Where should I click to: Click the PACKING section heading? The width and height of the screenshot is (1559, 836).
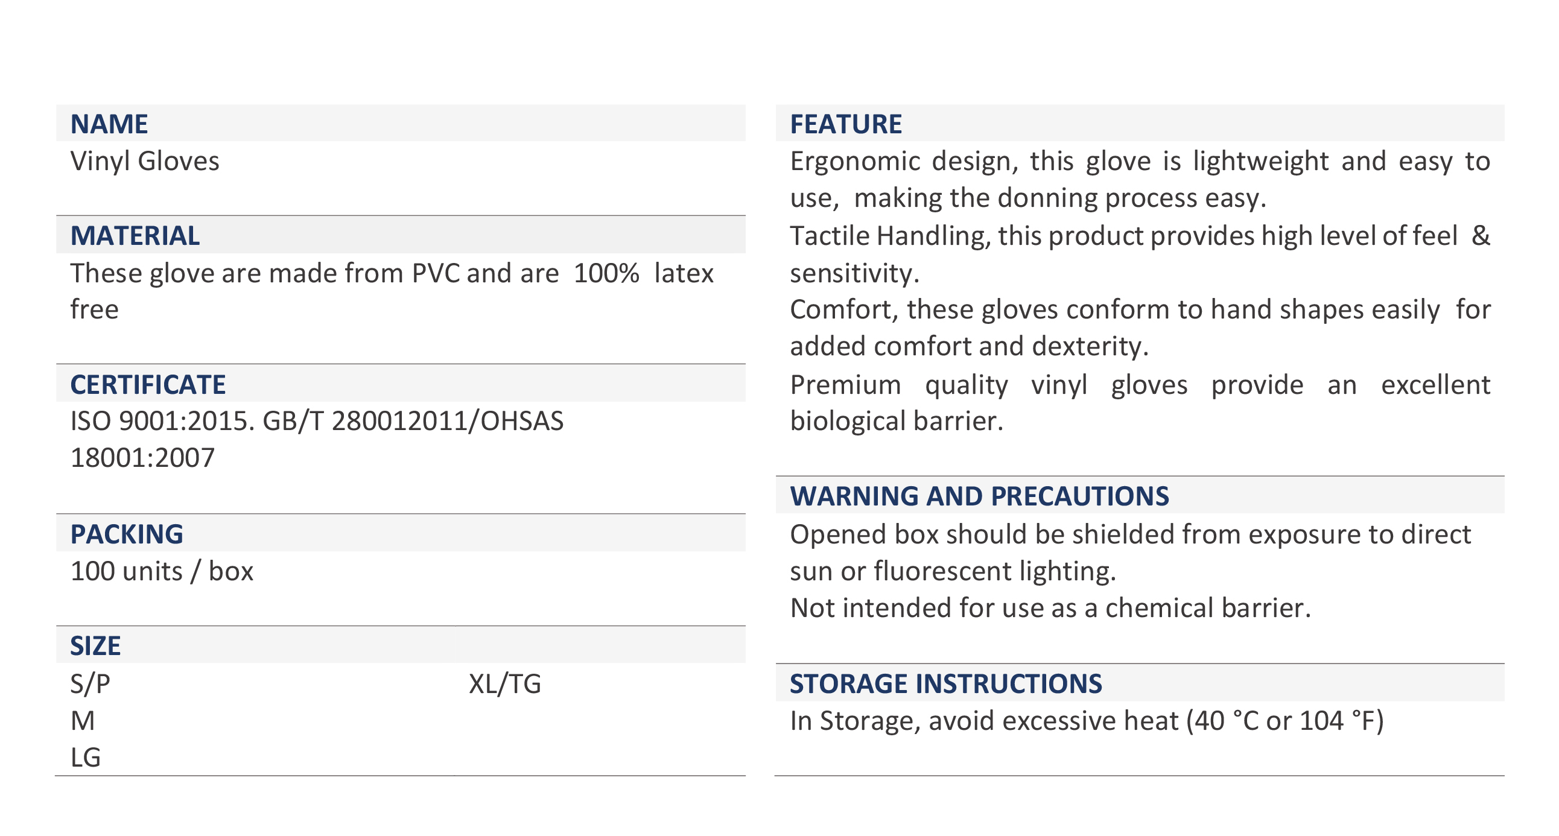(x=127, y=534)
